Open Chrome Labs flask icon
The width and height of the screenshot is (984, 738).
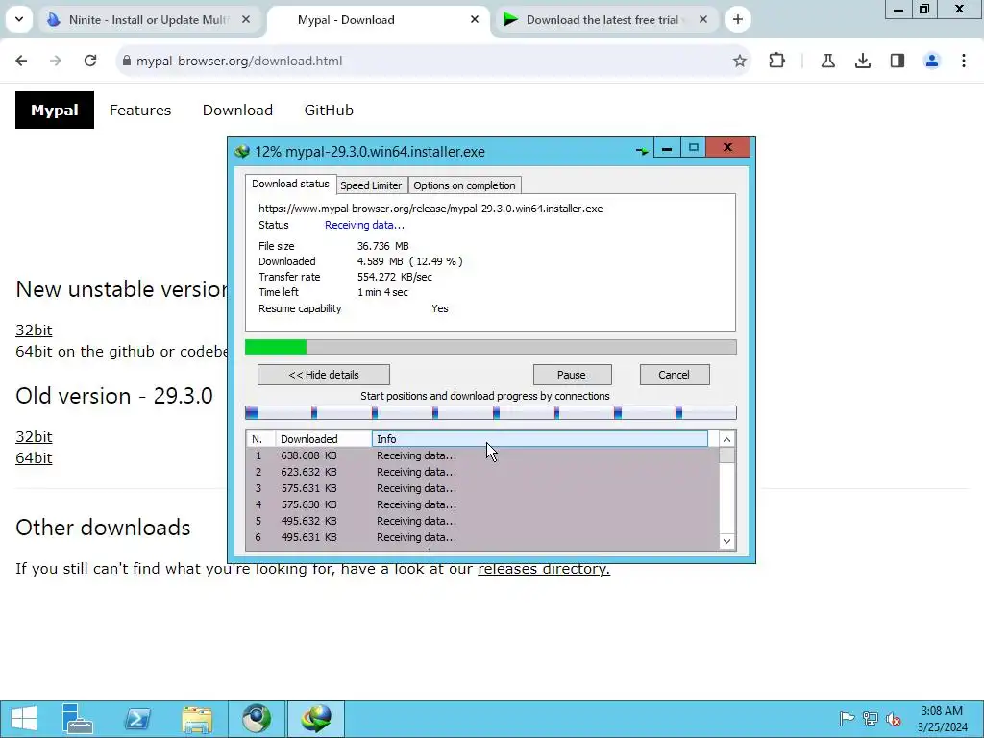827,61
